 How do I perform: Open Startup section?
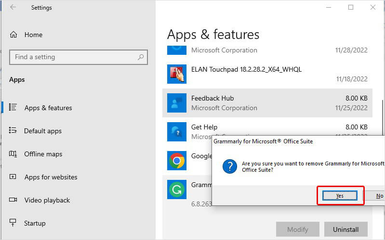[35, 223]
